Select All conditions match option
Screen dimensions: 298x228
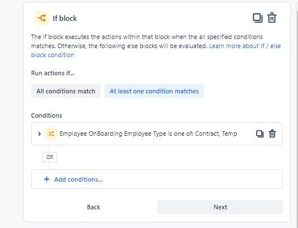pyautogui.click(x=66, y=91)
